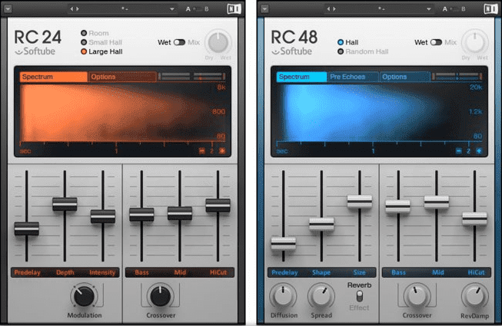502x326 pixels.
Task: Click the RC 48 Mid fader
Action: coord(437,202)
